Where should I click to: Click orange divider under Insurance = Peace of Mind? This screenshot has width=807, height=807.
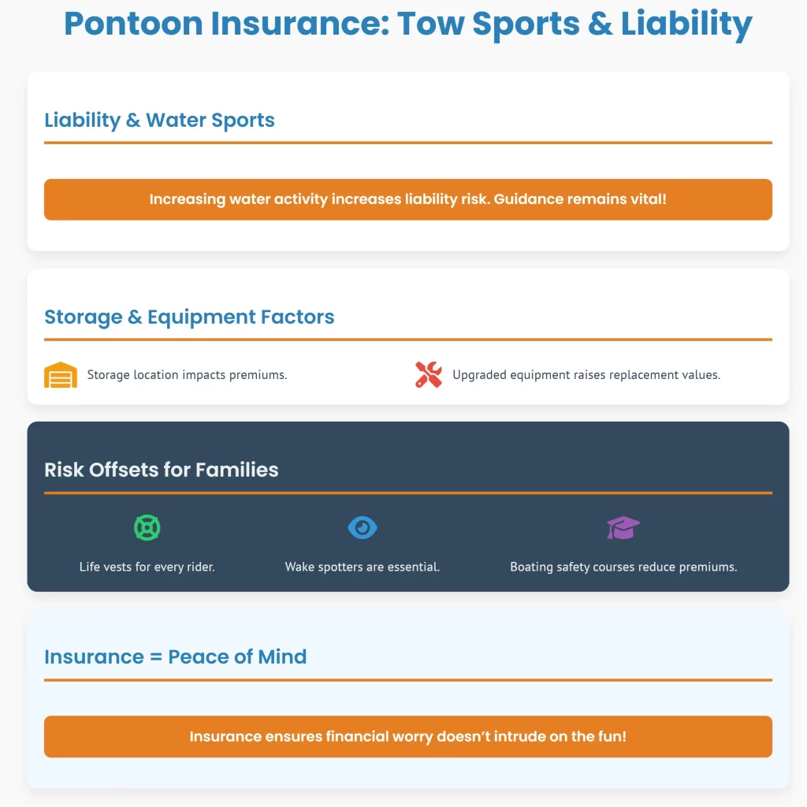point(407,679)
